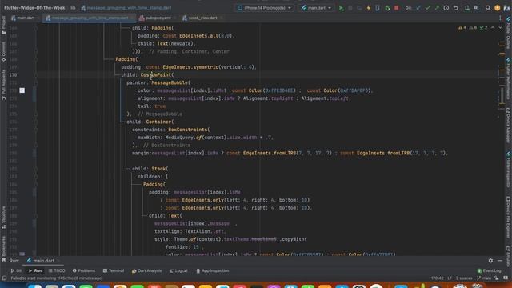
Task: Click the rollback undo arrow icon
Action: point(456,8)
